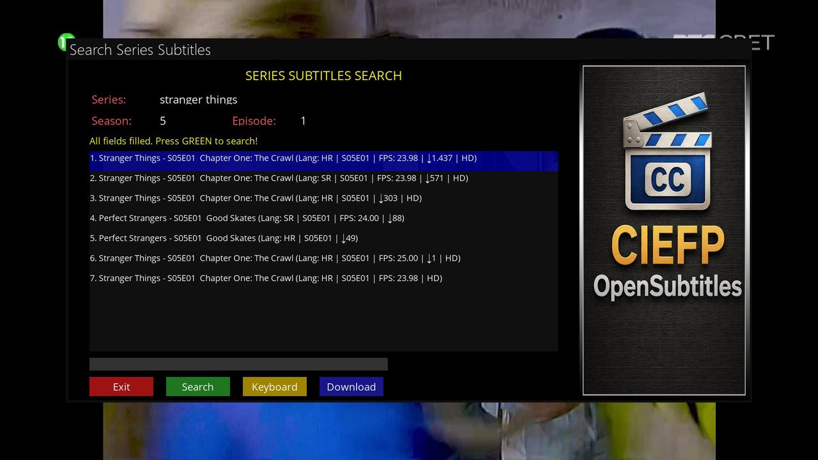Select the Series field containing stranger things
The width and height of the screenshot is (818, 460).
coord(198,100)
